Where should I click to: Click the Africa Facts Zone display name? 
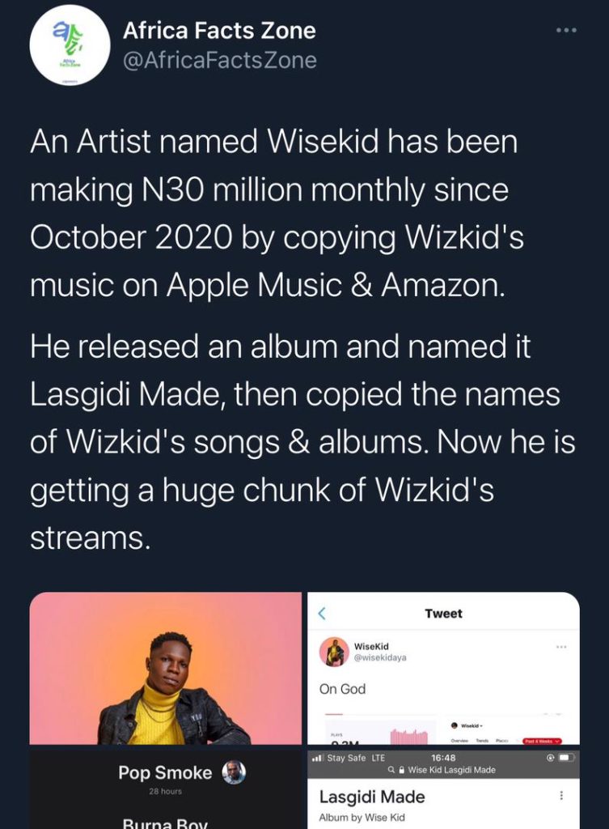pyautogui.click(x=219, y=31)
